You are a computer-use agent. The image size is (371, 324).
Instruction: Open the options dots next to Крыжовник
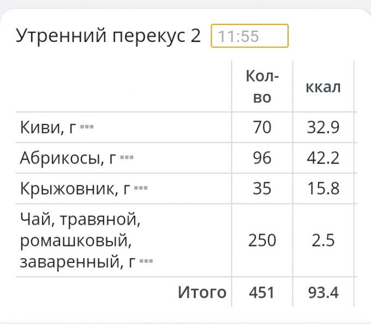(141, 188)
